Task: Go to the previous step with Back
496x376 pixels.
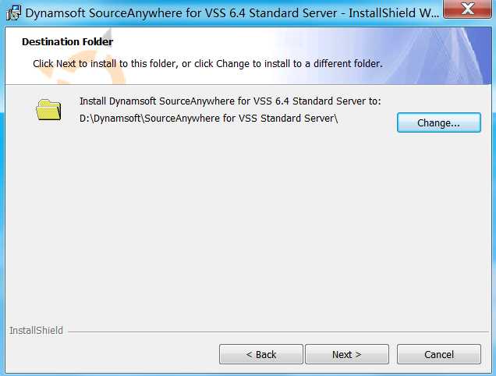Action: click(x=260, y=354)
